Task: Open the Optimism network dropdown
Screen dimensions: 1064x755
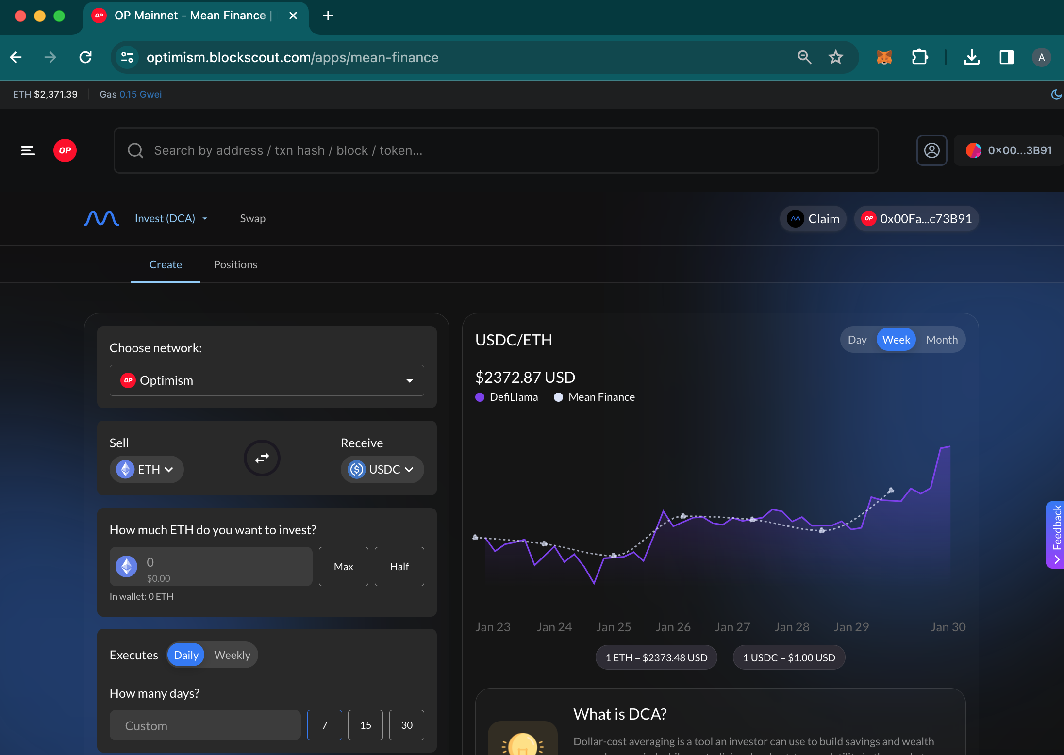Action: click(266, 380)
